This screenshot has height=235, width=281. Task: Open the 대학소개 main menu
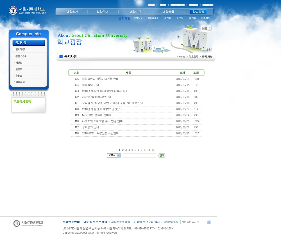coord(72,12)
